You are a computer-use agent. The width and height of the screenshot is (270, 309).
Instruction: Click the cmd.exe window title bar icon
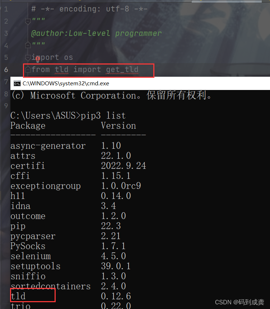[17, 84]
